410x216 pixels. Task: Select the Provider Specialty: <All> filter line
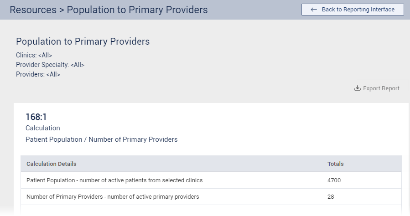point(50,65)
